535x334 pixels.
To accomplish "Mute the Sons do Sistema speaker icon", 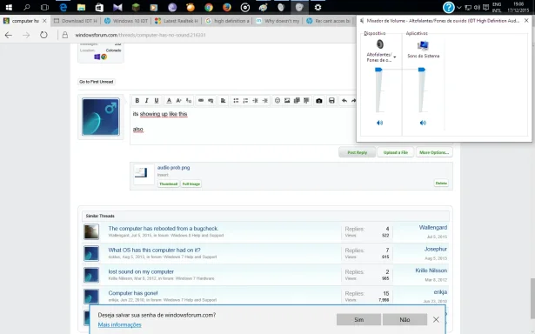I will [x=423, y=123].
